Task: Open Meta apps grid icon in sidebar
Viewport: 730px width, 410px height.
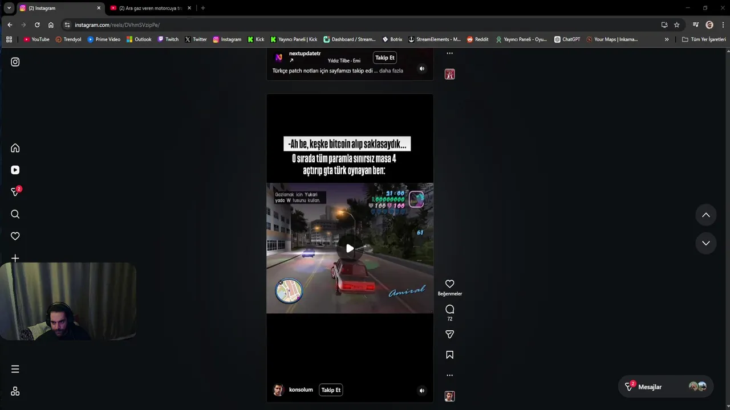Action: (x=15, y=391)
